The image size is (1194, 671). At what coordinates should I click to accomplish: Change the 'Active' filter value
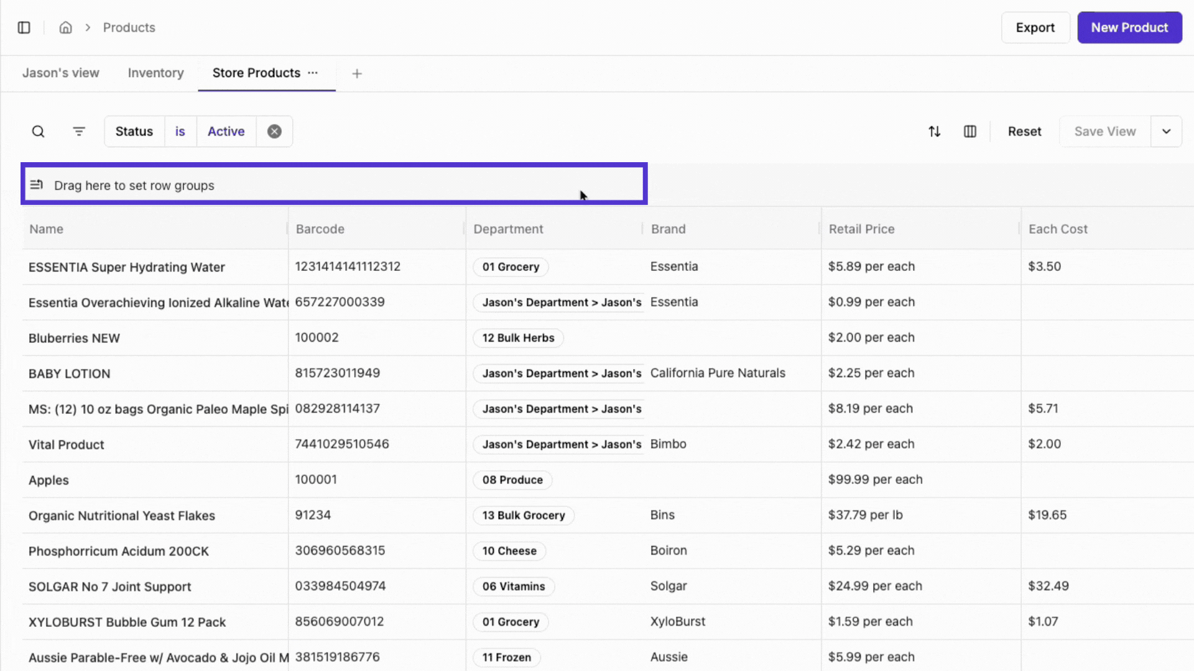pos(226,131)
